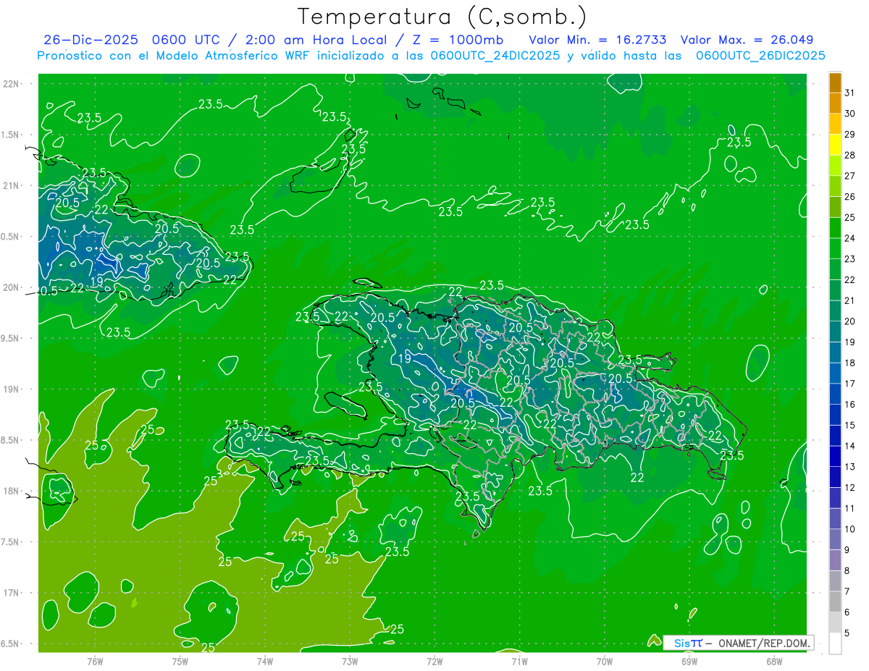This screenshot has height=671, width=869.
Task: Click the latitude label "18N"
Action: pyautogui.click(x=12, y=491)
